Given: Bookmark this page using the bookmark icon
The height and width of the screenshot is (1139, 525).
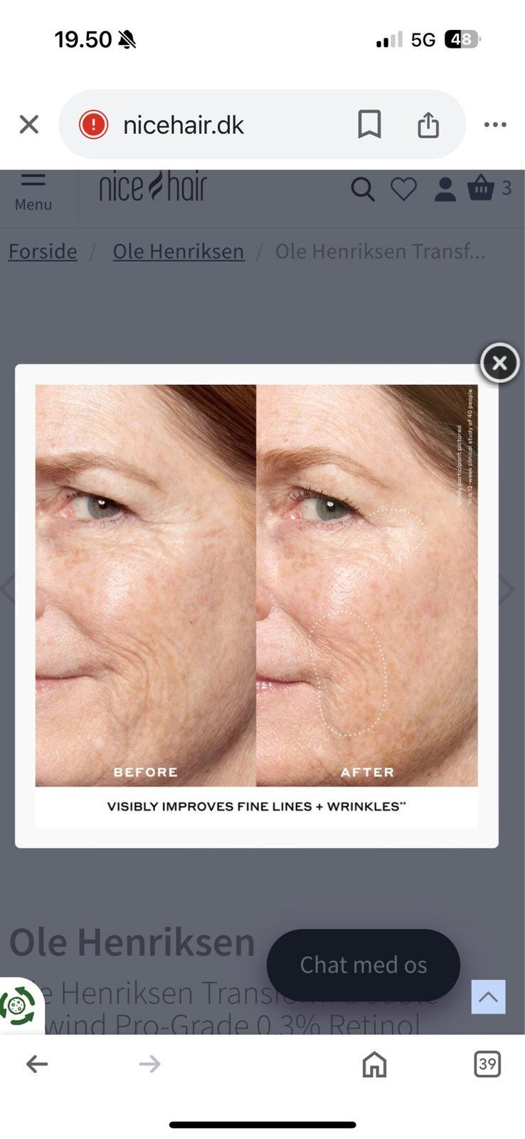Looking at the screenshot, I should (369, 125).
